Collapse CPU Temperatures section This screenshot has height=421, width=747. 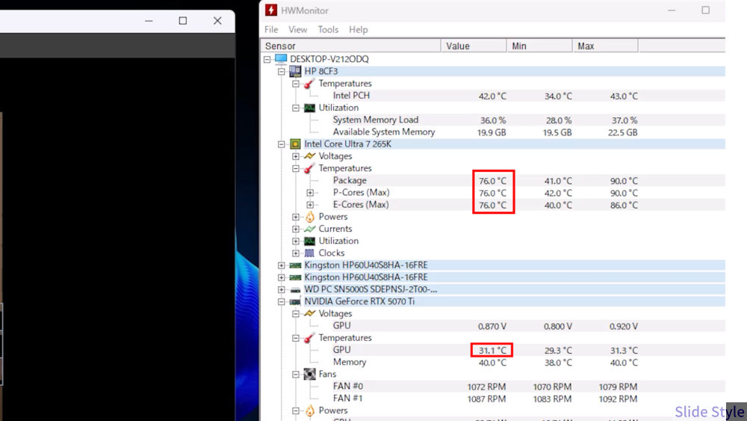296,168
